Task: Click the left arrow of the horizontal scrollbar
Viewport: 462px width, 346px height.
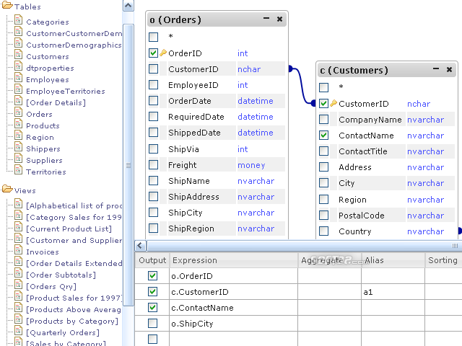Action: click(x=140, y=245)
